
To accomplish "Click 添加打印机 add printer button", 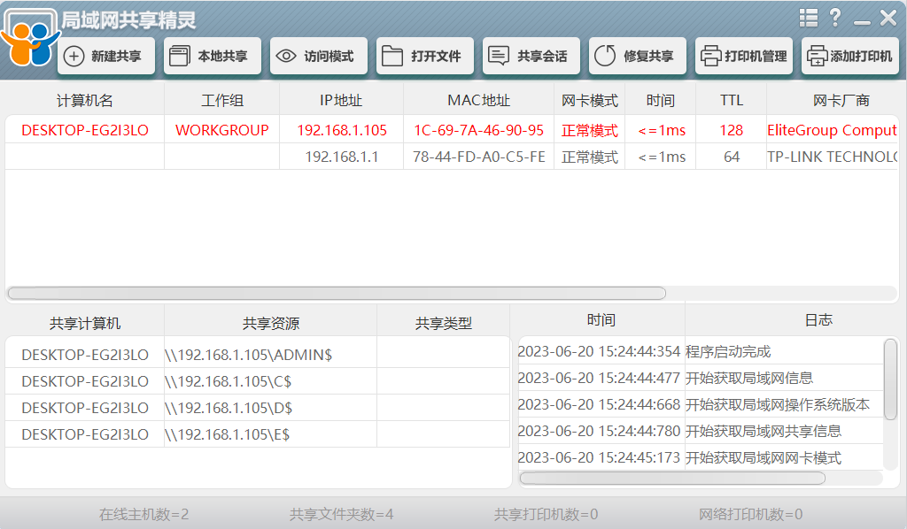I will 850,56.
